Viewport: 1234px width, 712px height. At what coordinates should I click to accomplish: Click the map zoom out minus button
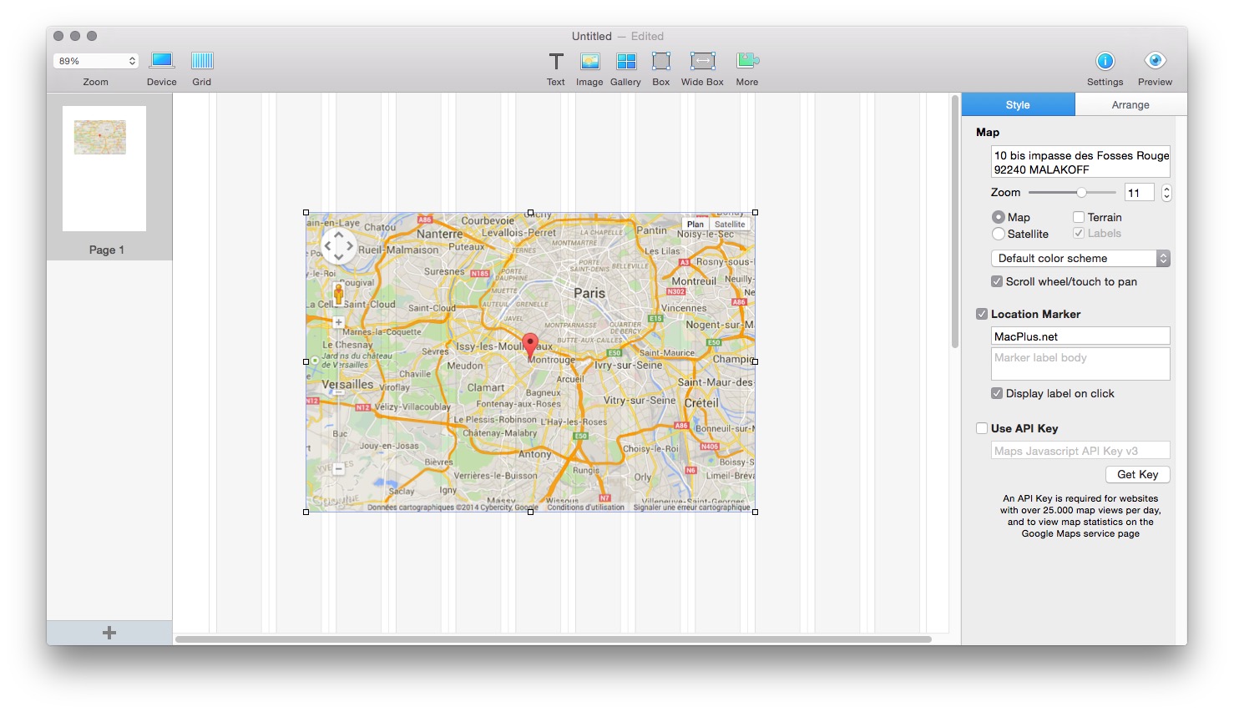click(x=338, y=469)
